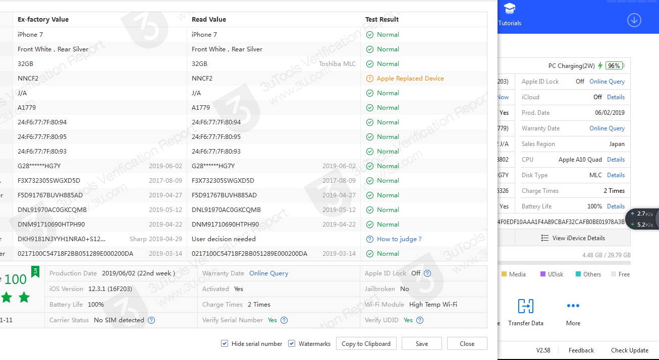The height and width of the screenshot is (360, 659).
Task: Open the More three-dots icon
Action: [573, 306]
